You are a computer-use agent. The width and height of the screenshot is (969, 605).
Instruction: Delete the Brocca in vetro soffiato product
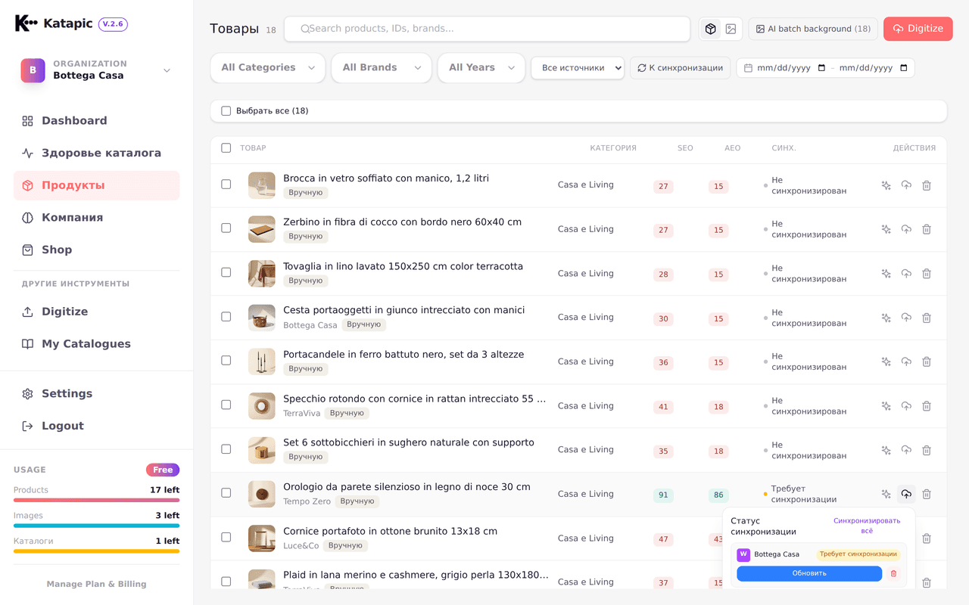click(927, 185)
